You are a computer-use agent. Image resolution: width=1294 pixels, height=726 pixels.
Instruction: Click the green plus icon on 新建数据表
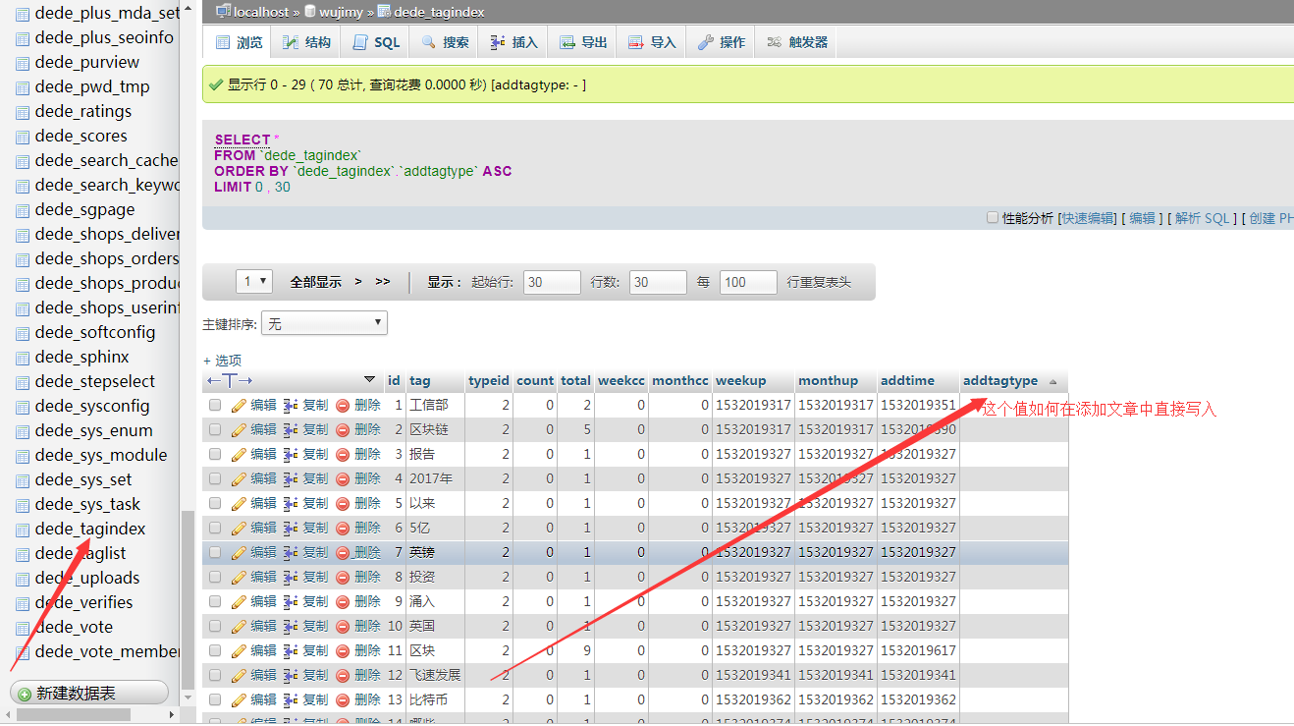point(25,694)
